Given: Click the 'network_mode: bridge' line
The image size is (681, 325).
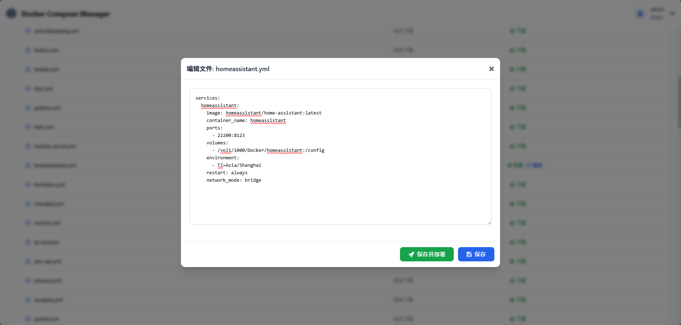Looking at the screenshot, I should (x=234, y=180).
